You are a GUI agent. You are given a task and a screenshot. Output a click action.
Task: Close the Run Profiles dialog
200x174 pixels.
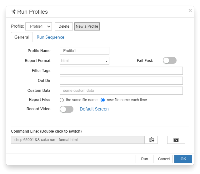(x=190, y=11)
